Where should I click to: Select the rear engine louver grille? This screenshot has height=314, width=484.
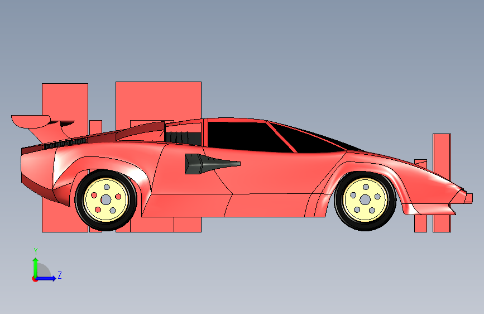(65, 144)
